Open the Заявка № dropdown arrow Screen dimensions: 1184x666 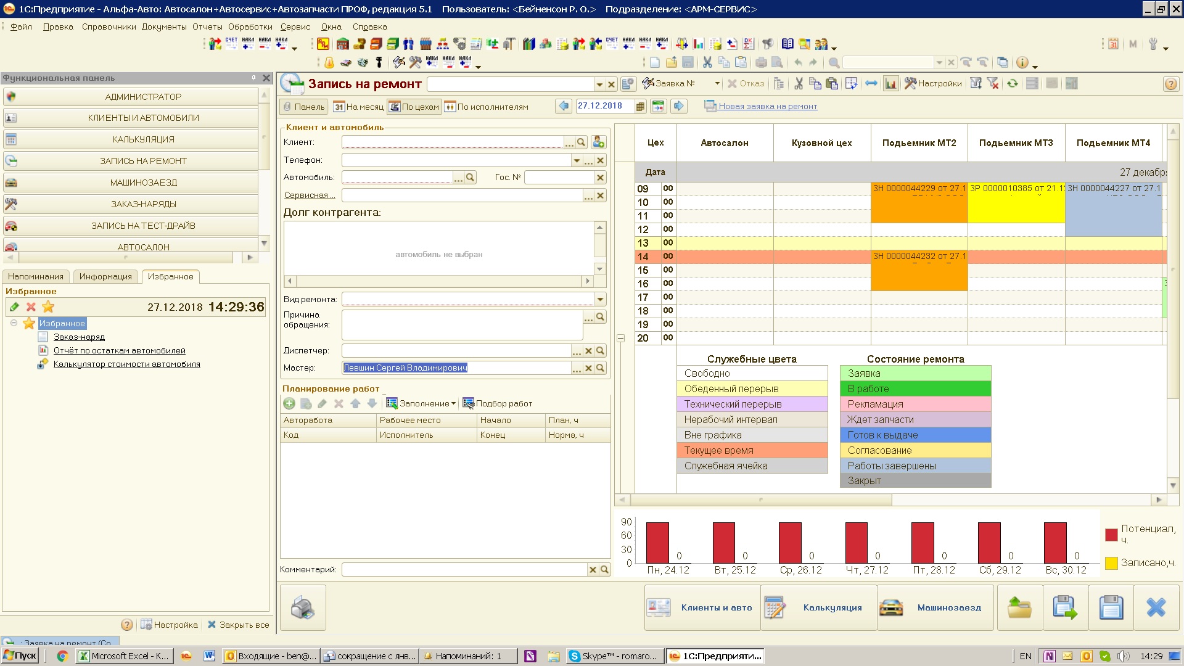coord(717,83)
